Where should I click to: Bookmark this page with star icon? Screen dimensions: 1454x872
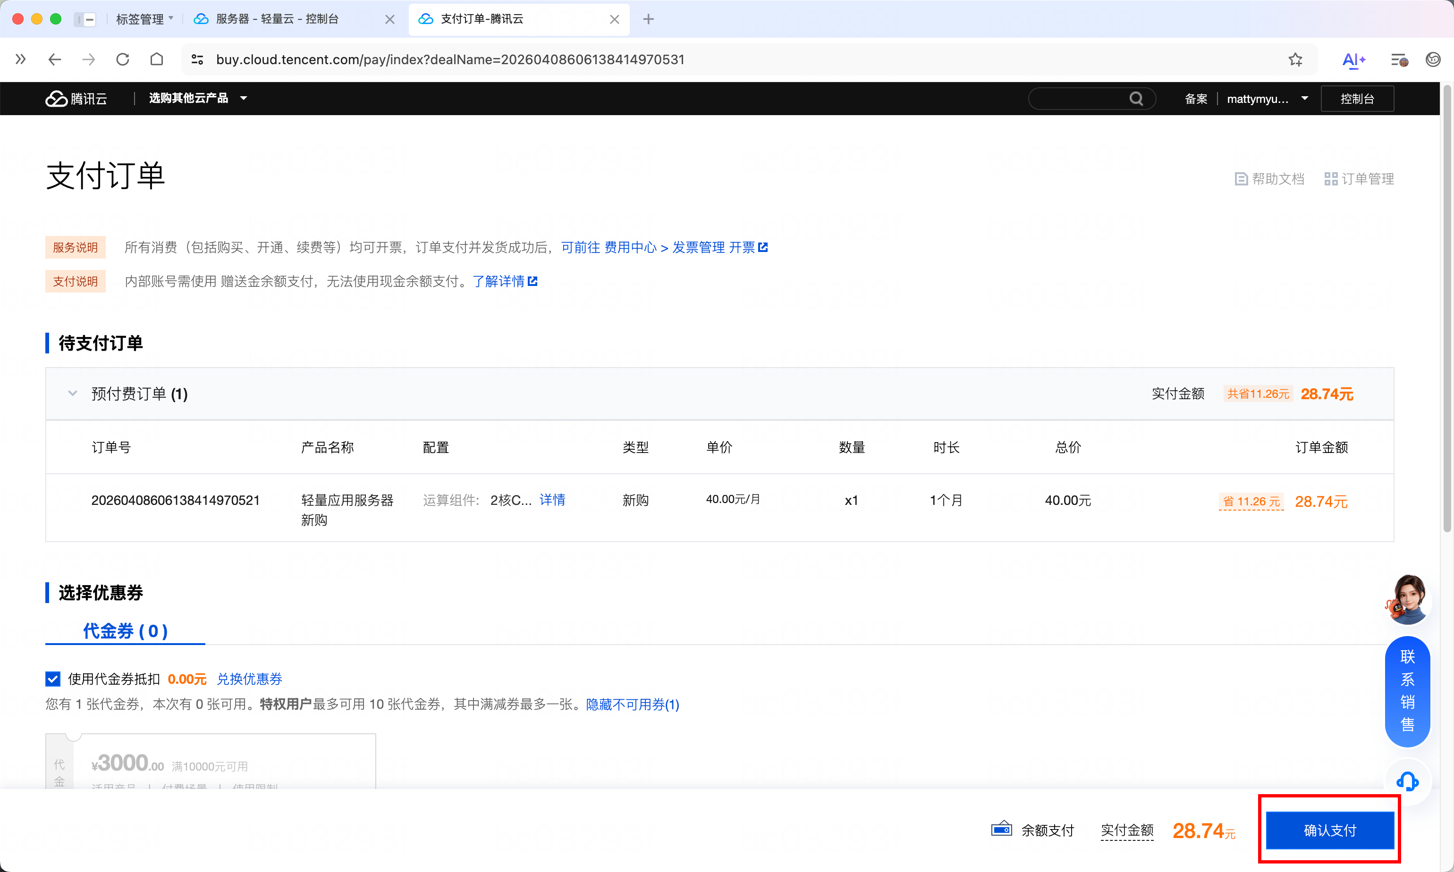pos(1295,59)
